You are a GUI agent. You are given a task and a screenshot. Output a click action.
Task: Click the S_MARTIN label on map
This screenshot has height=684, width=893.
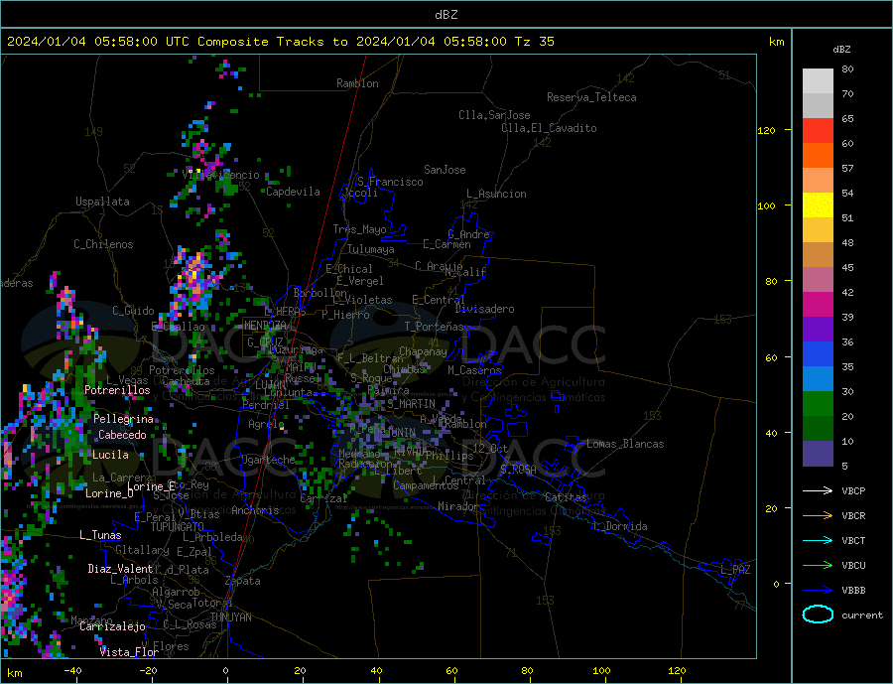point(411,404)
